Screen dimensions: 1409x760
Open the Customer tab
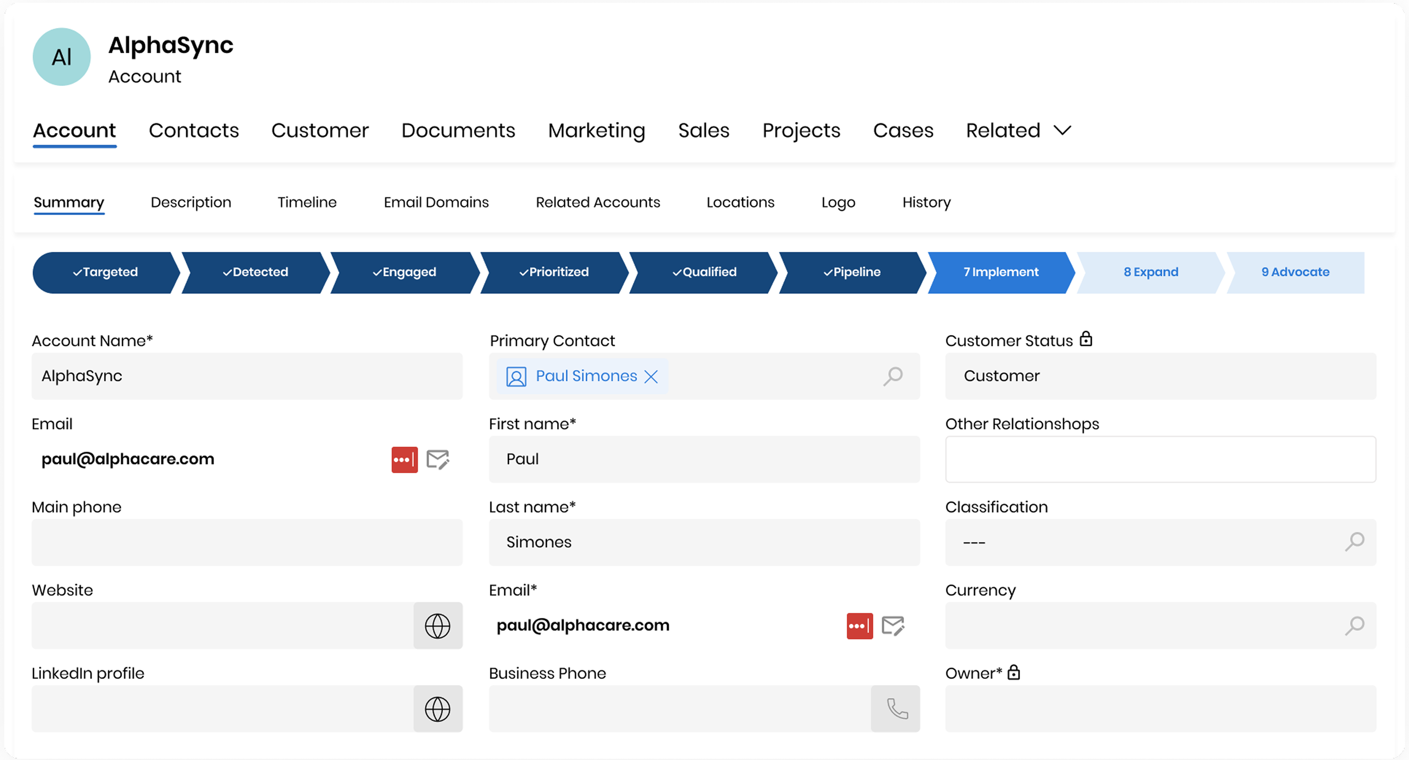pos(320,131)
